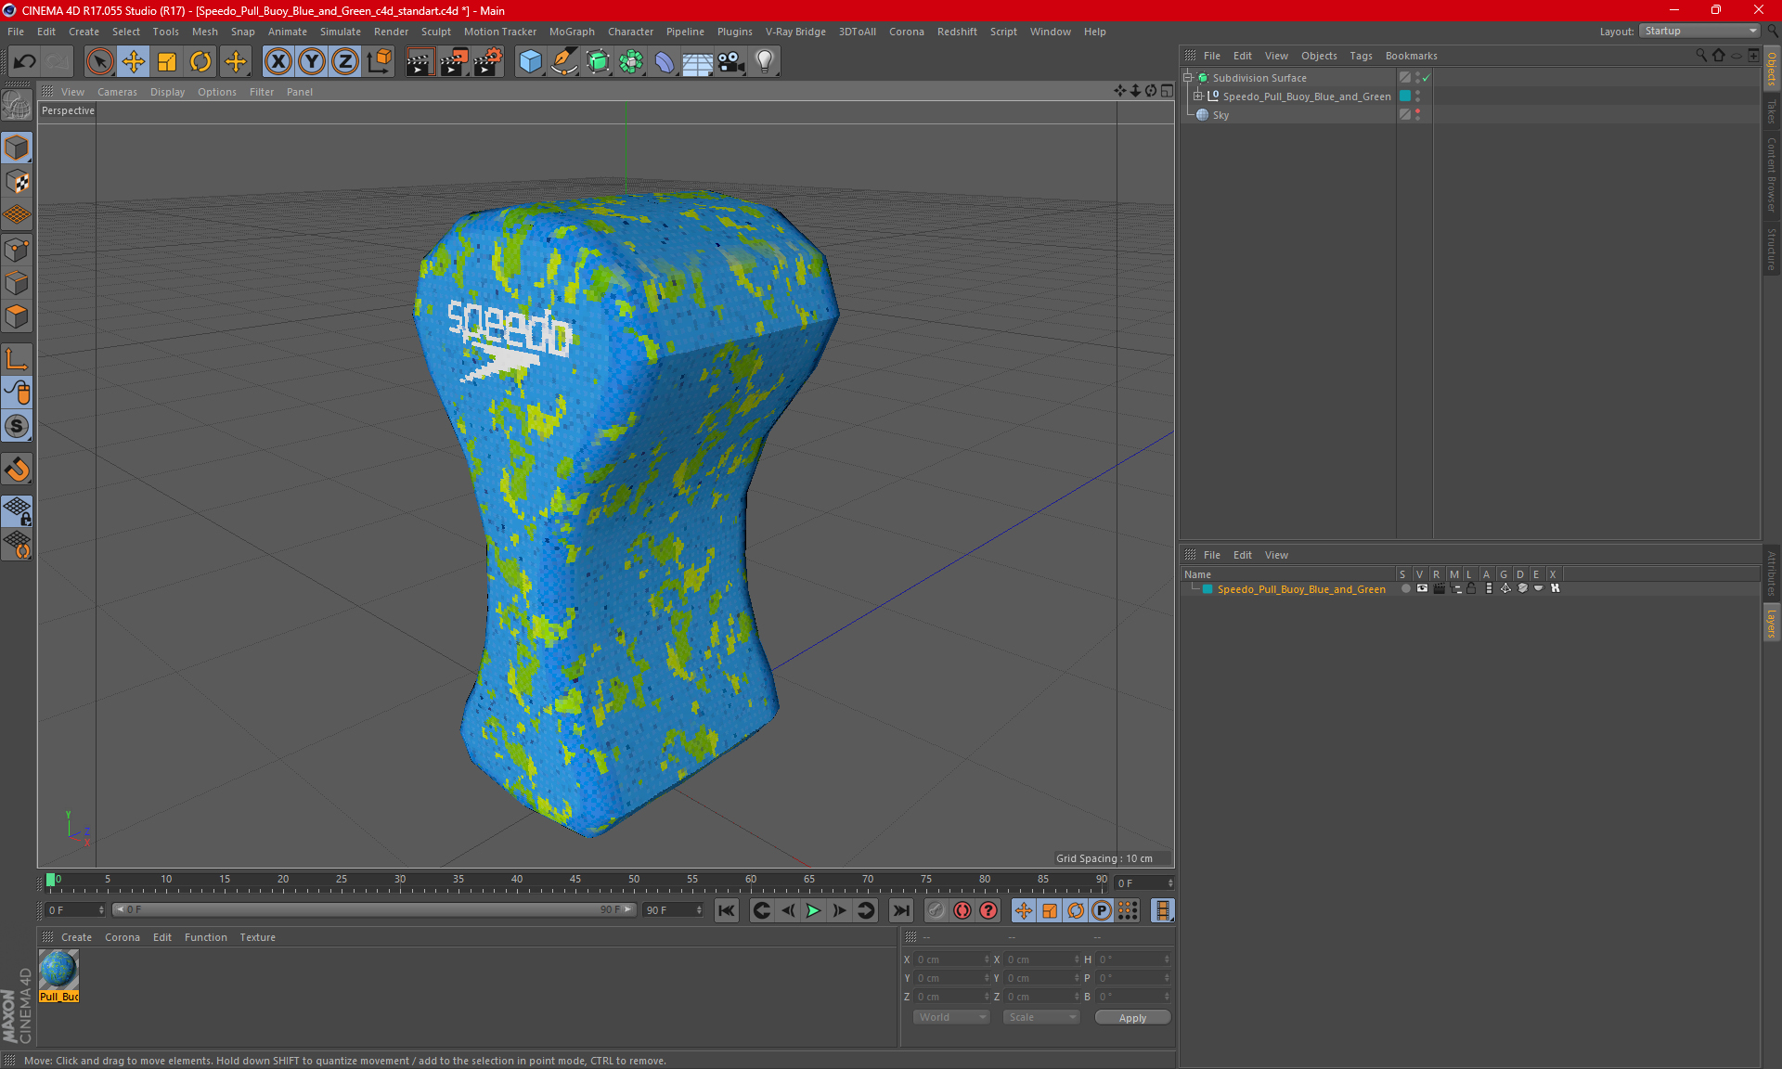Image resolution: width=1782 pixels, height=1069 pixels.
Task: Toggle Z axis lock
Action: click(345, 62)
